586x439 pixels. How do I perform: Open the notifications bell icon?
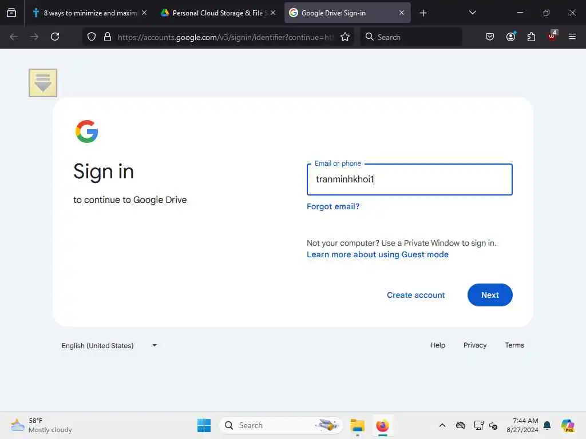[x=547, y=425]
